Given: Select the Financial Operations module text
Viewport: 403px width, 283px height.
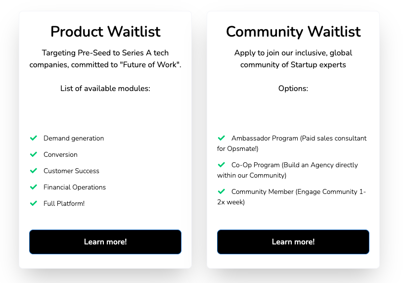Looking at the screenshot, I should click(75, 188).
